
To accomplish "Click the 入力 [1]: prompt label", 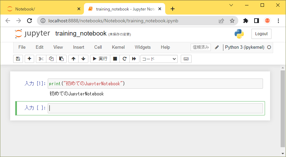I will (x=35, y=84).
